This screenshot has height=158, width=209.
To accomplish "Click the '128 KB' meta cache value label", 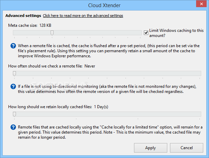I will (45, 25).
